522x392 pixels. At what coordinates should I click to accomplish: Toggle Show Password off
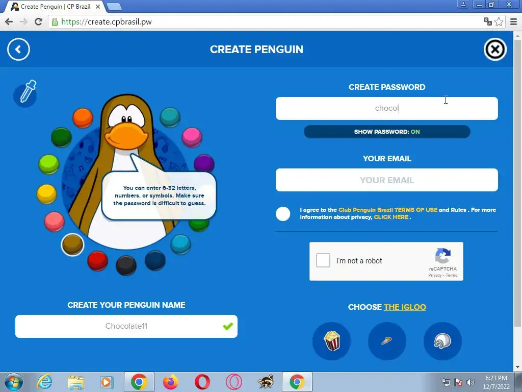coord(387,132)
